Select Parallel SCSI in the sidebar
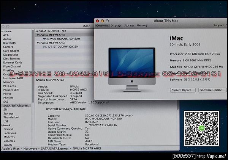This screenshot has width=228, height=160. click(x=11, y=90)
